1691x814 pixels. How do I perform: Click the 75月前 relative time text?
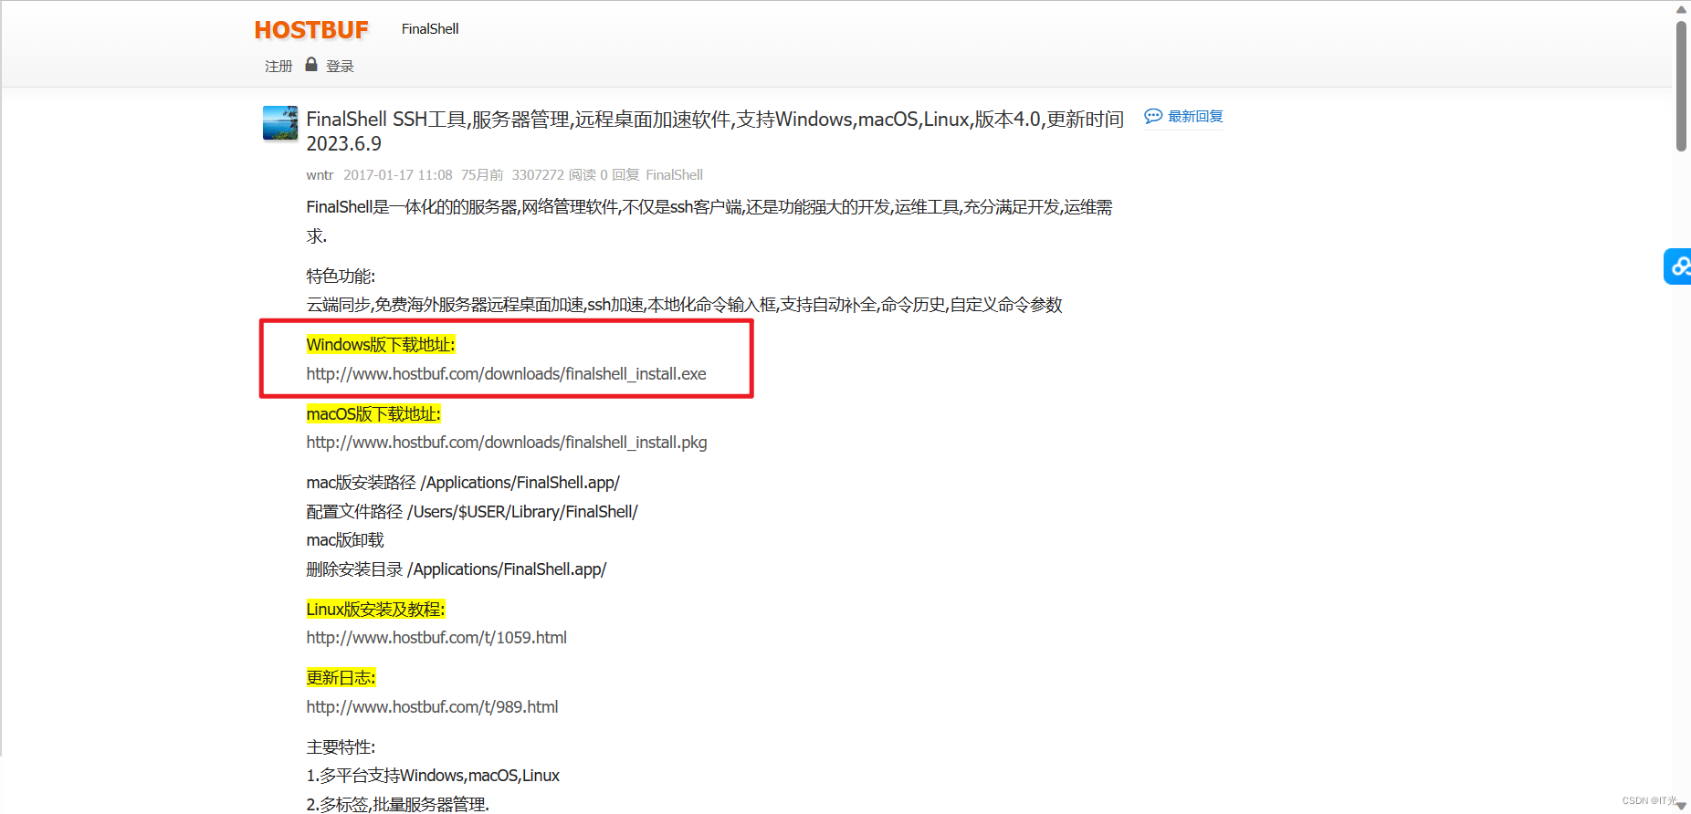[x=482, y=175]
